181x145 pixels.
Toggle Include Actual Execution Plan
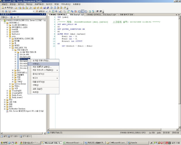(69, 11)
